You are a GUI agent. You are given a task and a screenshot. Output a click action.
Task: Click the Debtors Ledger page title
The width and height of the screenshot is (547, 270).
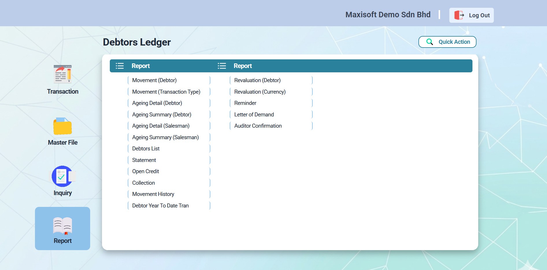pyautogui.click(x=137, y=42)
